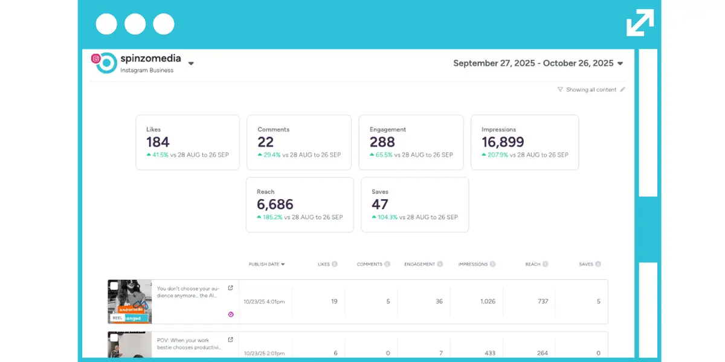The image size is (725, 362).
Task: Open the date range dropdown
Action: (x=620, y=63)
